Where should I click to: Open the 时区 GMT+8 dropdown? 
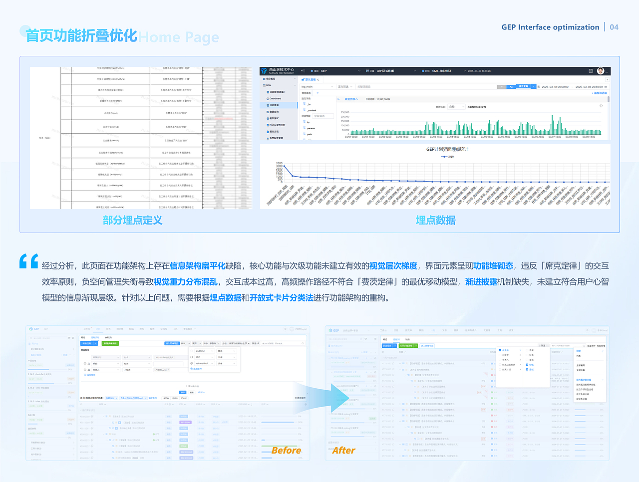click(x=444, y=71)
